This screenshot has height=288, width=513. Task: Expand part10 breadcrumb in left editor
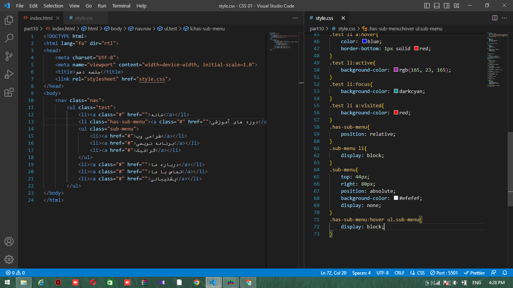pos(32,28)
